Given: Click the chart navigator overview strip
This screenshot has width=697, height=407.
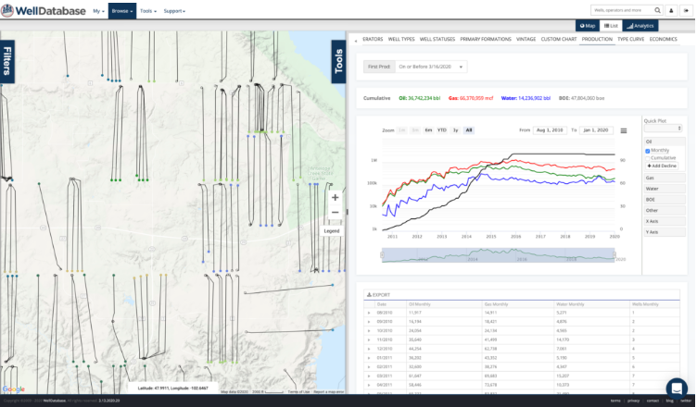Looking at the screenshot, I should point(498,255).
